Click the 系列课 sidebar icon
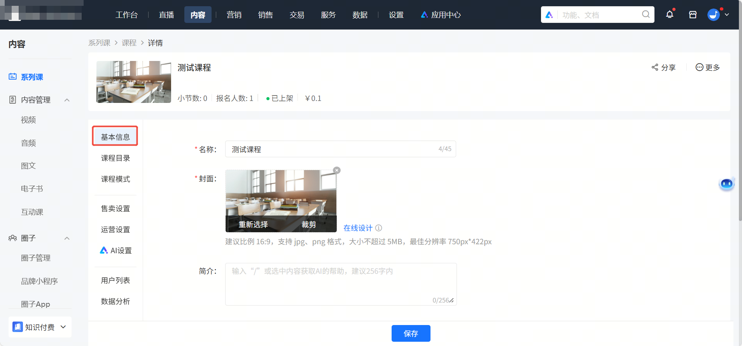This screenshot has width=742, height=346. (x=13, y=77)
